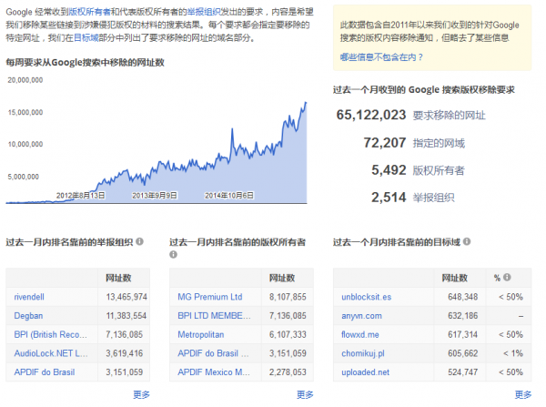Click the peak at chart's right end
The image size is (546, 407).
coord(306,103)
